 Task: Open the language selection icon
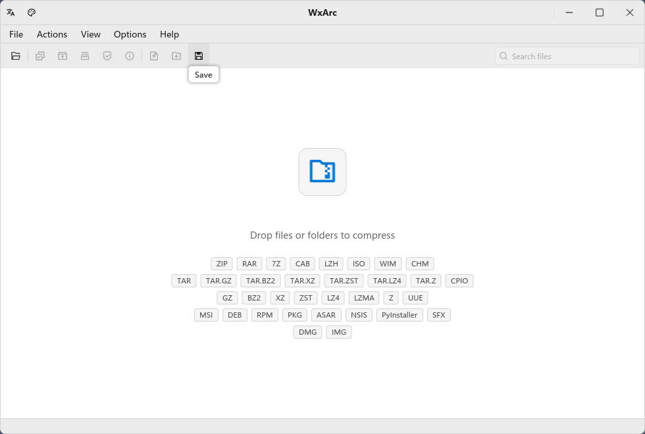[11, 12]
